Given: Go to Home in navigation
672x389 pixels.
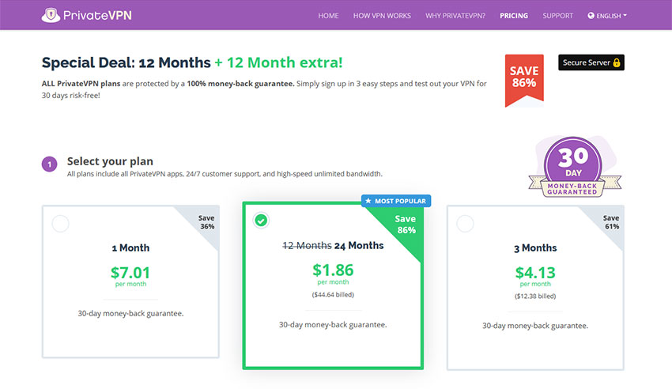Looking at the screenshot, I should 328,16.
